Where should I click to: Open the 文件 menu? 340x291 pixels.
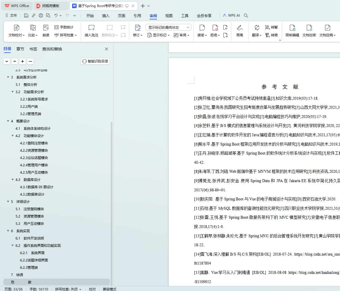coord(11,15)
